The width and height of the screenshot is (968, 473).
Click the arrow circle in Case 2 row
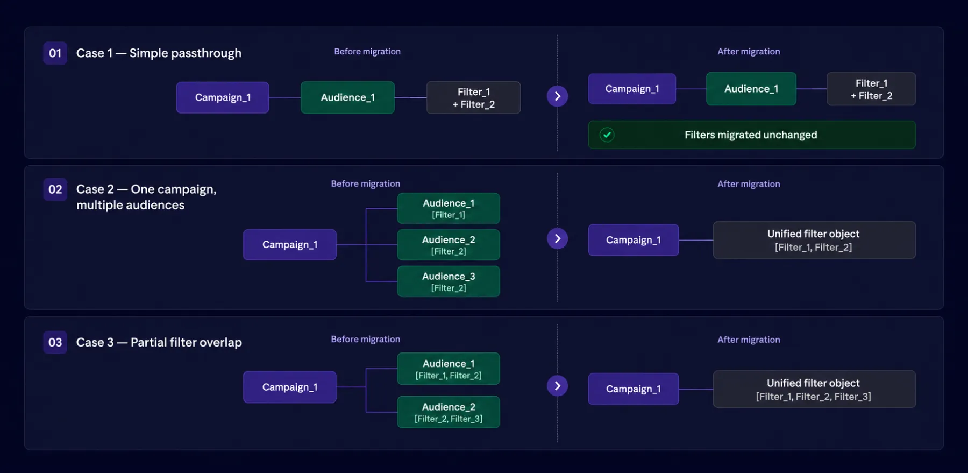[557, 238]
